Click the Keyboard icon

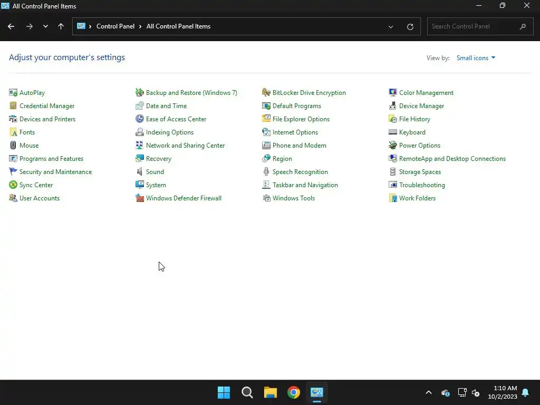coord(392,132)
